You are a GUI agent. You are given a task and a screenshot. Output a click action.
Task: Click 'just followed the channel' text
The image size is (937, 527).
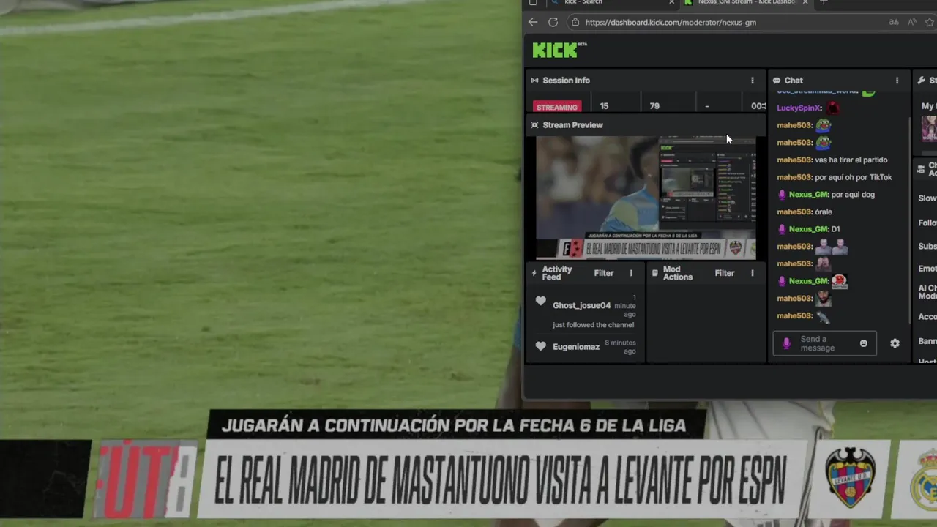pos(594,325)
